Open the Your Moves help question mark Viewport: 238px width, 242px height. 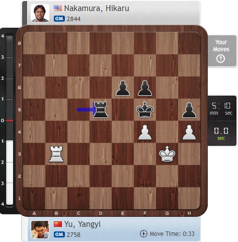point(220,59)
